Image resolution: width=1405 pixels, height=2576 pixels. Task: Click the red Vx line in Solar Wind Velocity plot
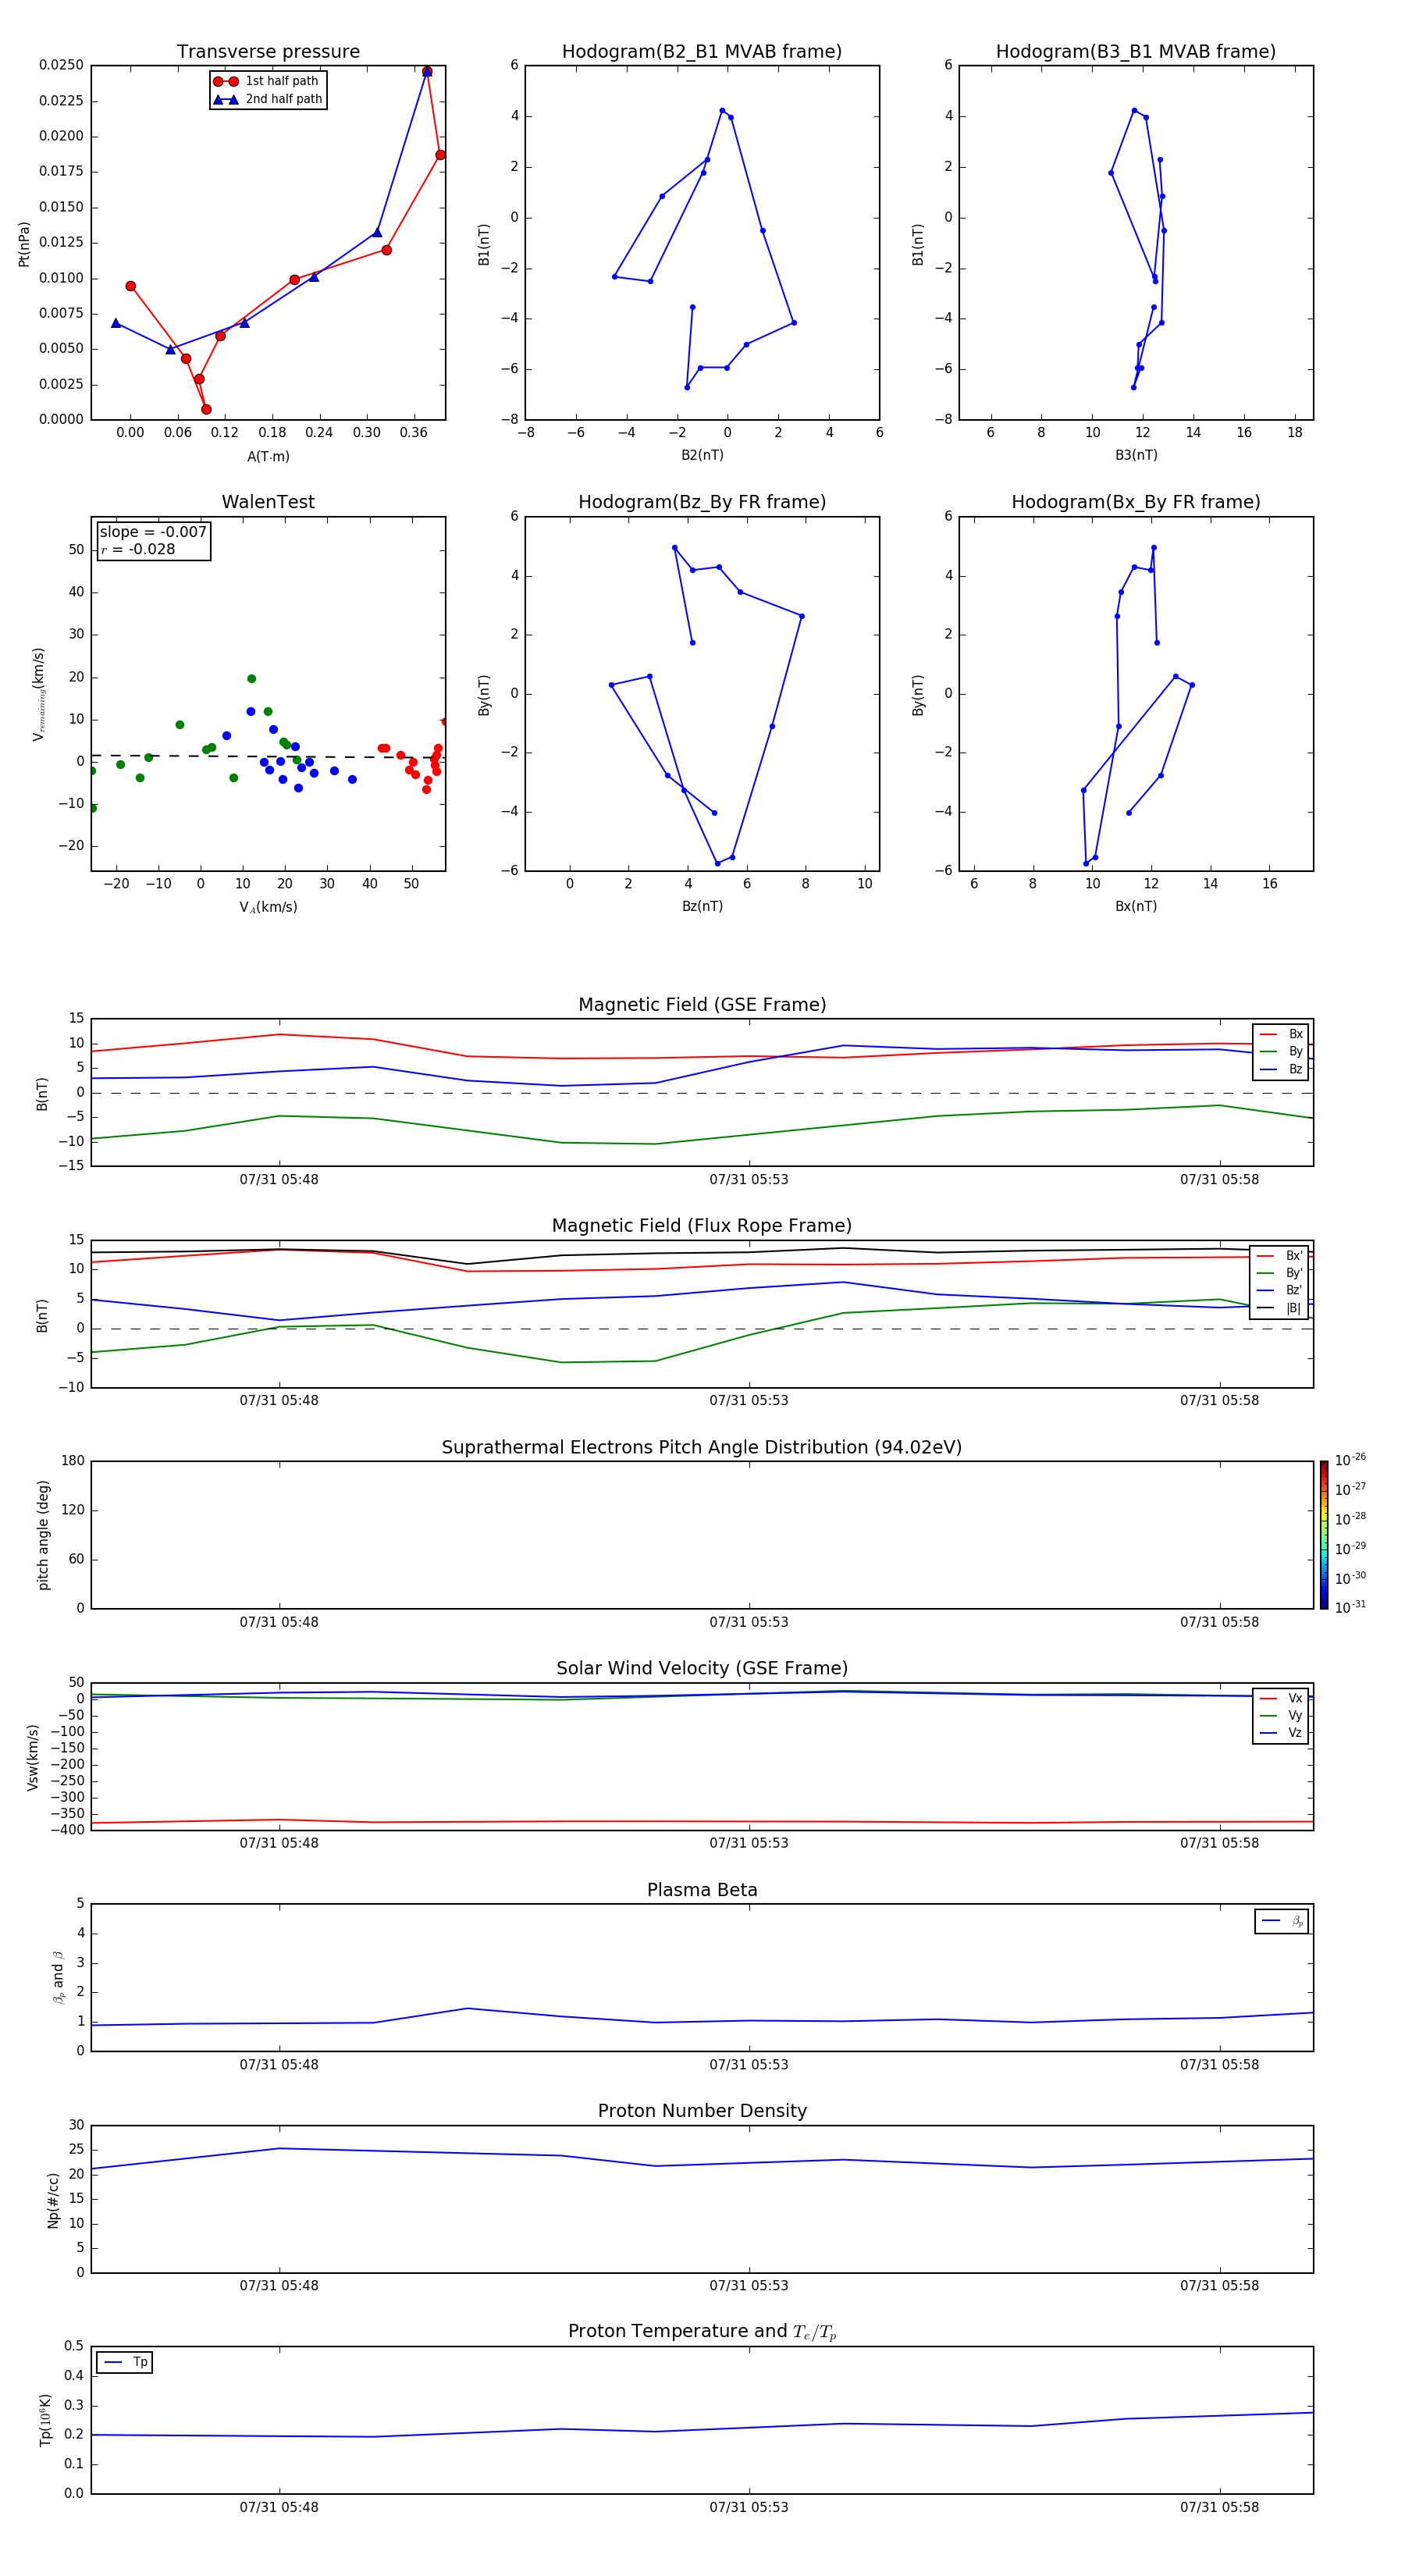700,1822
